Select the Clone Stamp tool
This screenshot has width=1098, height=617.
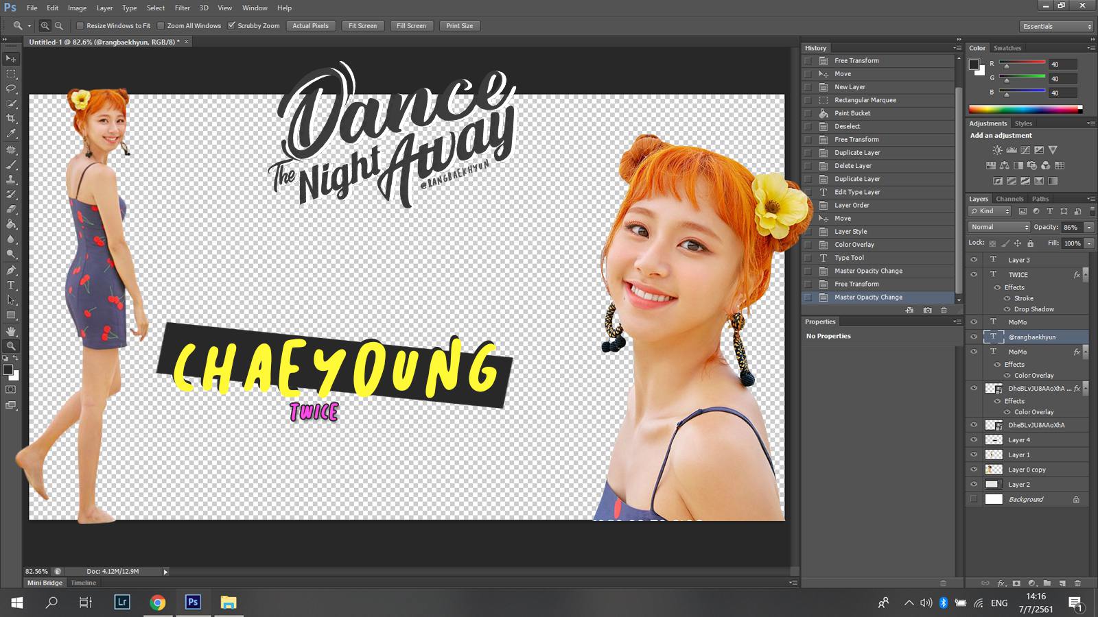tap(11, 180)
